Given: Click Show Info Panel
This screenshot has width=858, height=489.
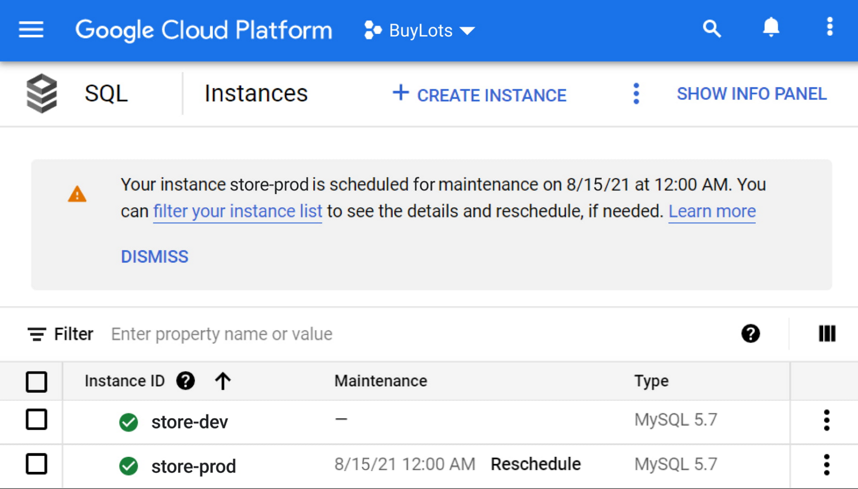Looking at the screenshot, I should 751,94.
